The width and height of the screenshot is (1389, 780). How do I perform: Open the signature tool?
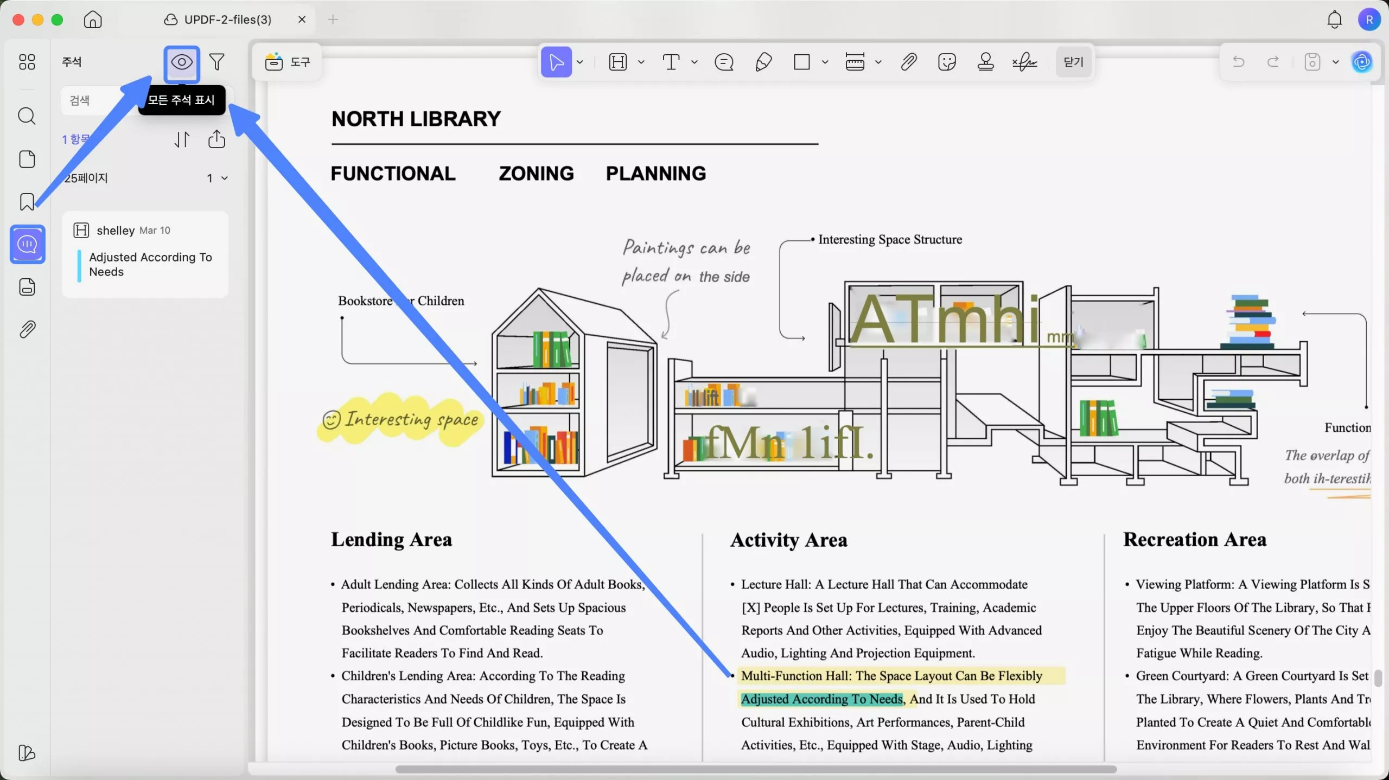click(x=1024, y=62)
